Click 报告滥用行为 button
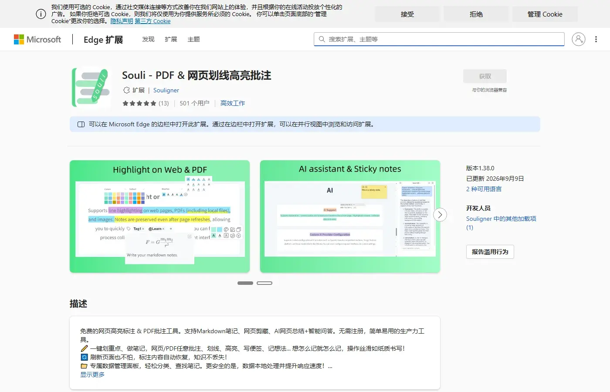This screenshot has height=392, width=610. tap(490, 252)
